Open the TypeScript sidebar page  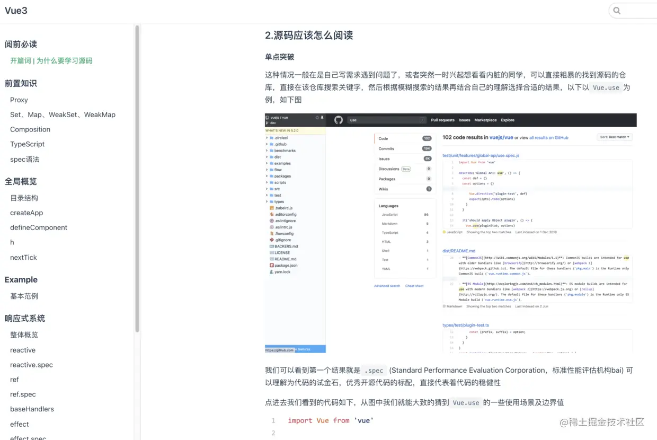click(x=28, y=144)
